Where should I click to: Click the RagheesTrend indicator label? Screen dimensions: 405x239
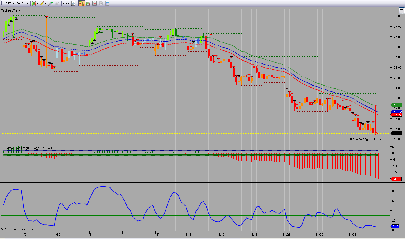11,10
